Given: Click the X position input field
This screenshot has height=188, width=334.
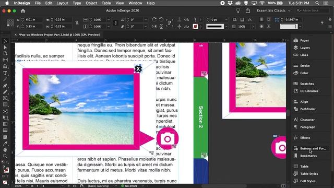Looking at the screenshot, I should (33, 19).
